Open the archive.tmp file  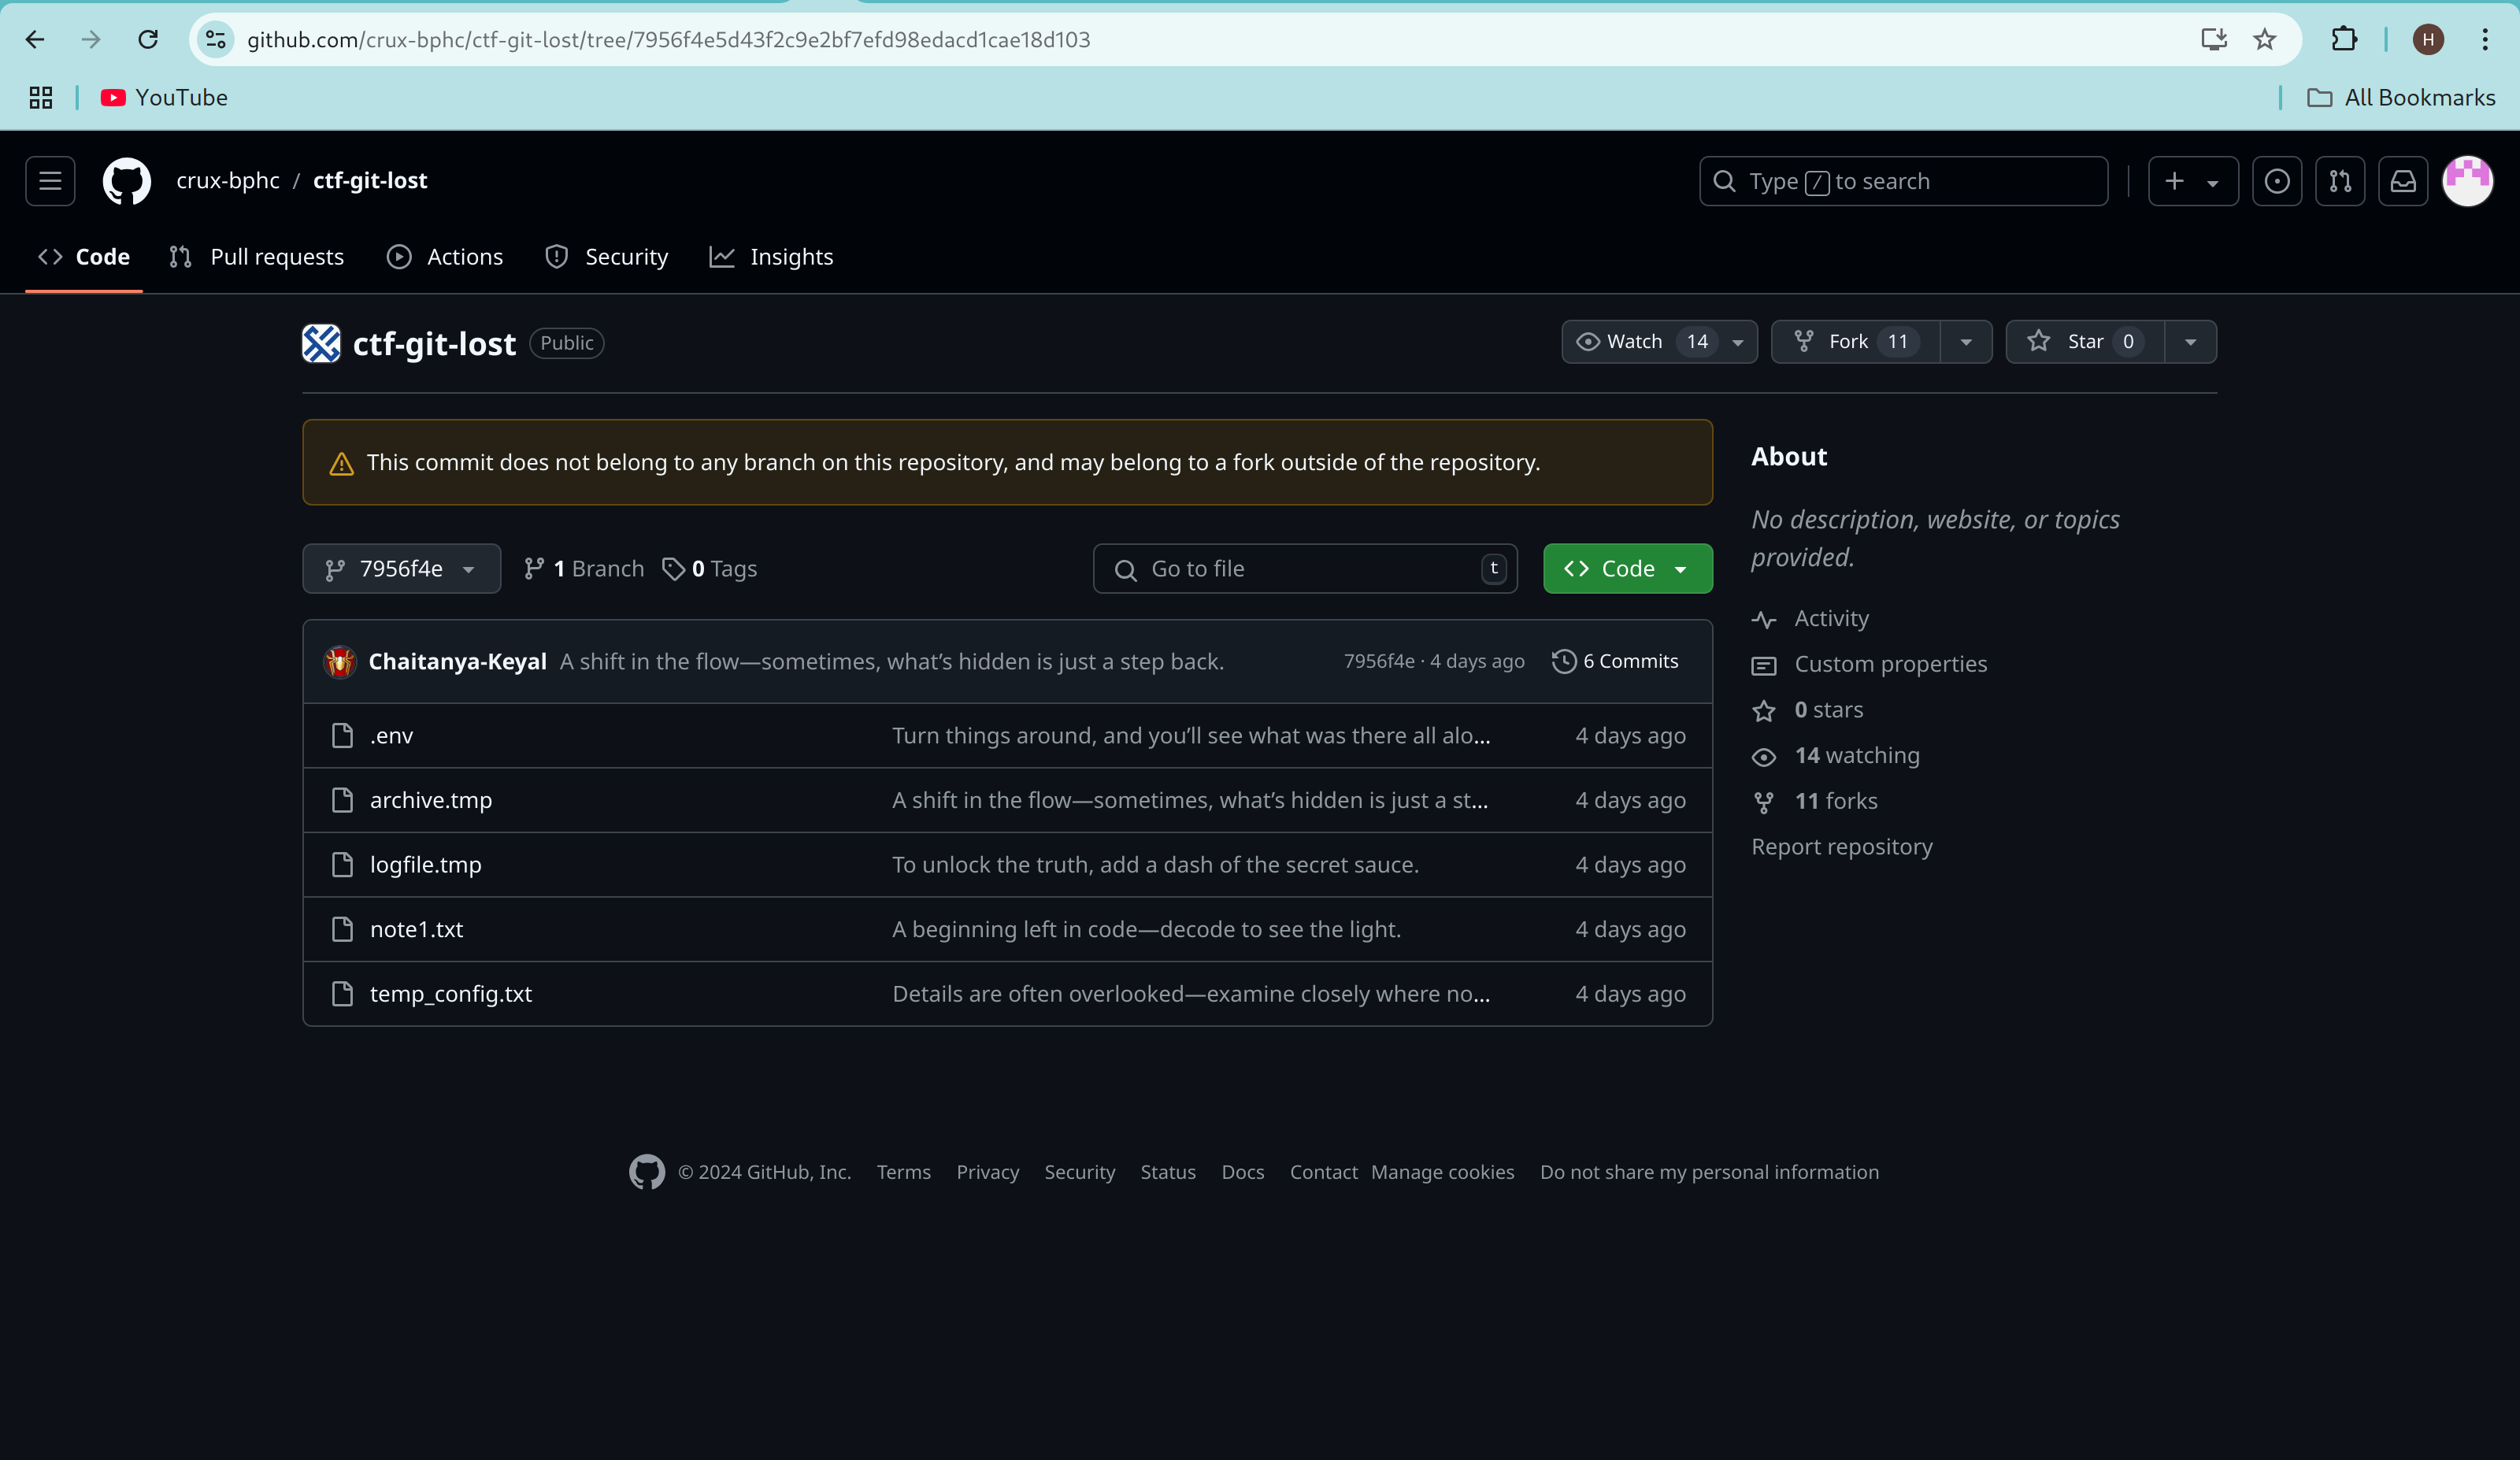431,800
